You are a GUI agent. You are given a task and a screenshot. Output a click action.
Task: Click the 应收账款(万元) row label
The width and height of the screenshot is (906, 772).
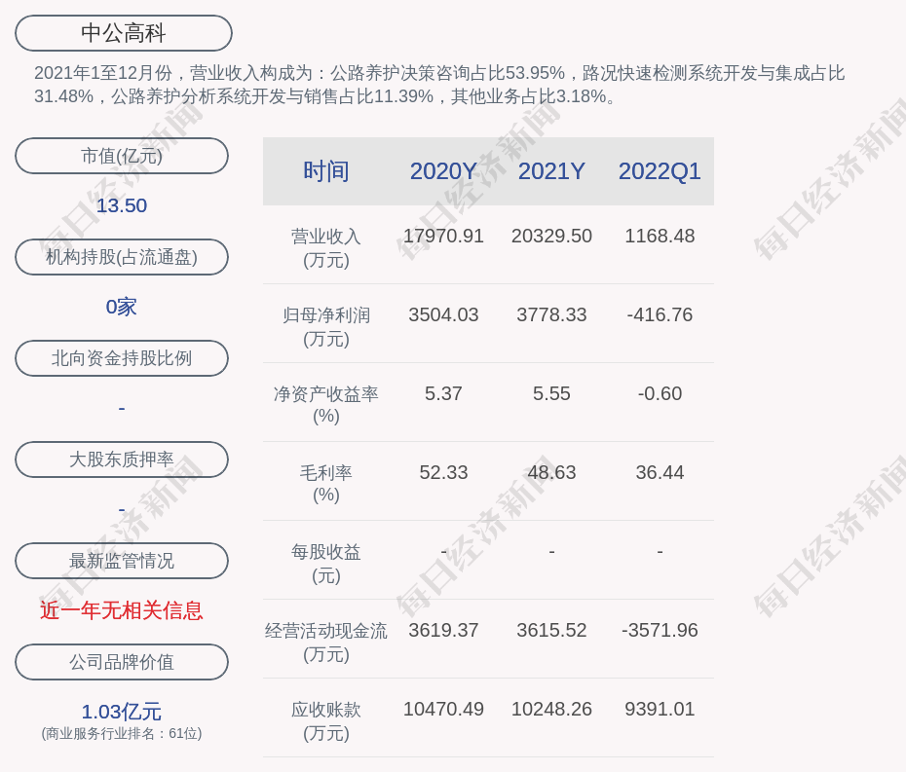[326, 721]
